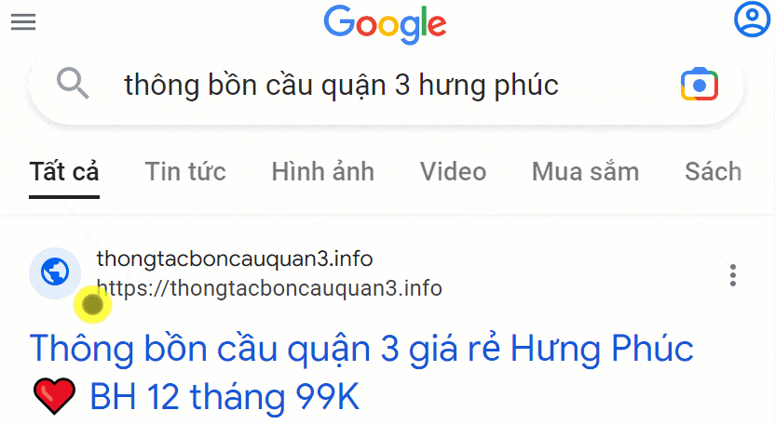
Task: Click the globe favicon of the result
Action: pos(55,272)
